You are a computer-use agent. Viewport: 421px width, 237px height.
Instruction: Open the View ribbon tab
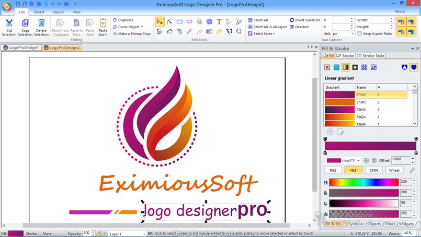point(76,12)
